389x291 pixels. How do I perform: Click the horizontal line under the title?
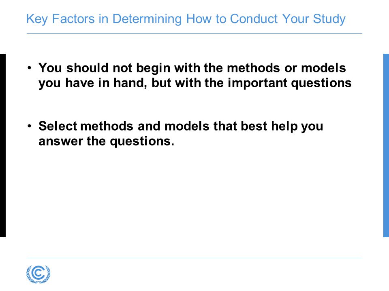tap(194, 33)
